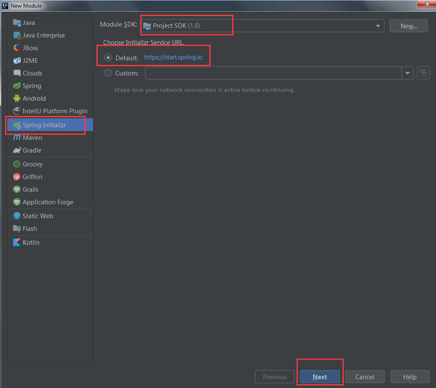
Task: Select the Java folder icon
Action: point(17,23)
